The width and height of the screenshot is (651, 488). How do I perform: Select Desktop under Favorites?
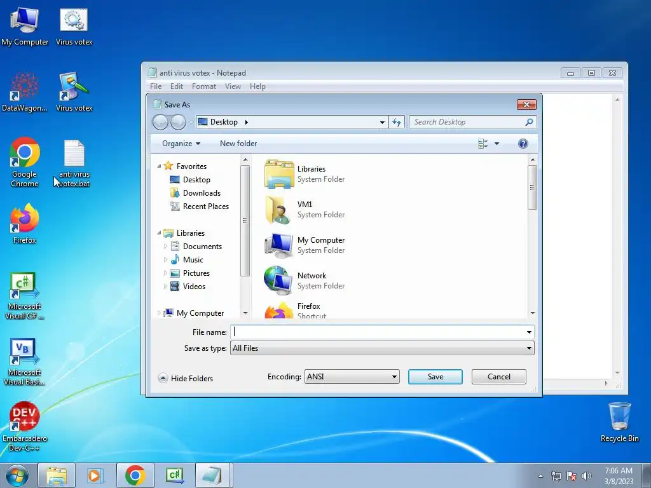tap(190, 180)
